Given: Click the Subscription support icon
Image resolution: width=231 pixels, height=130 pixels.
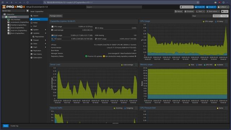Looking at the screenshot, I should 31,58.
